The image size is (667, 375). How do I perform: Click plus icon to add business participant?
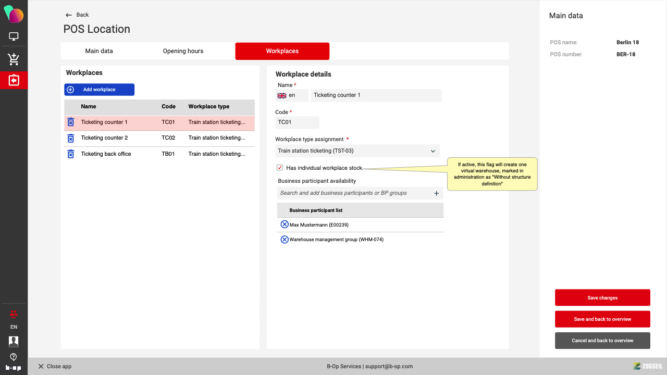[x=436, y=193]
